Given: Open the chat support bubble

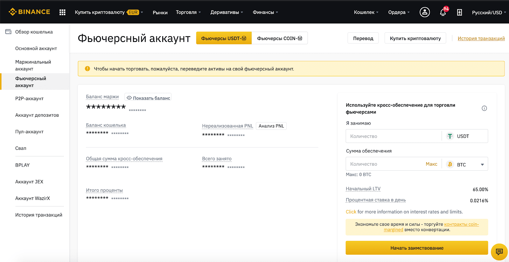Looking at the screenshot, I should [x=499, y=252].
